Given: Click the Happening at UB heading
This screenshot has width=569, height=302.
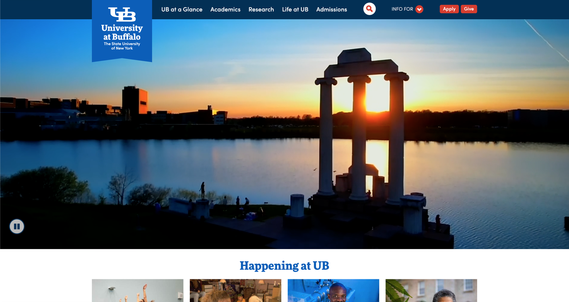Looking at the screenshot, I should click(x=284, y=266).
